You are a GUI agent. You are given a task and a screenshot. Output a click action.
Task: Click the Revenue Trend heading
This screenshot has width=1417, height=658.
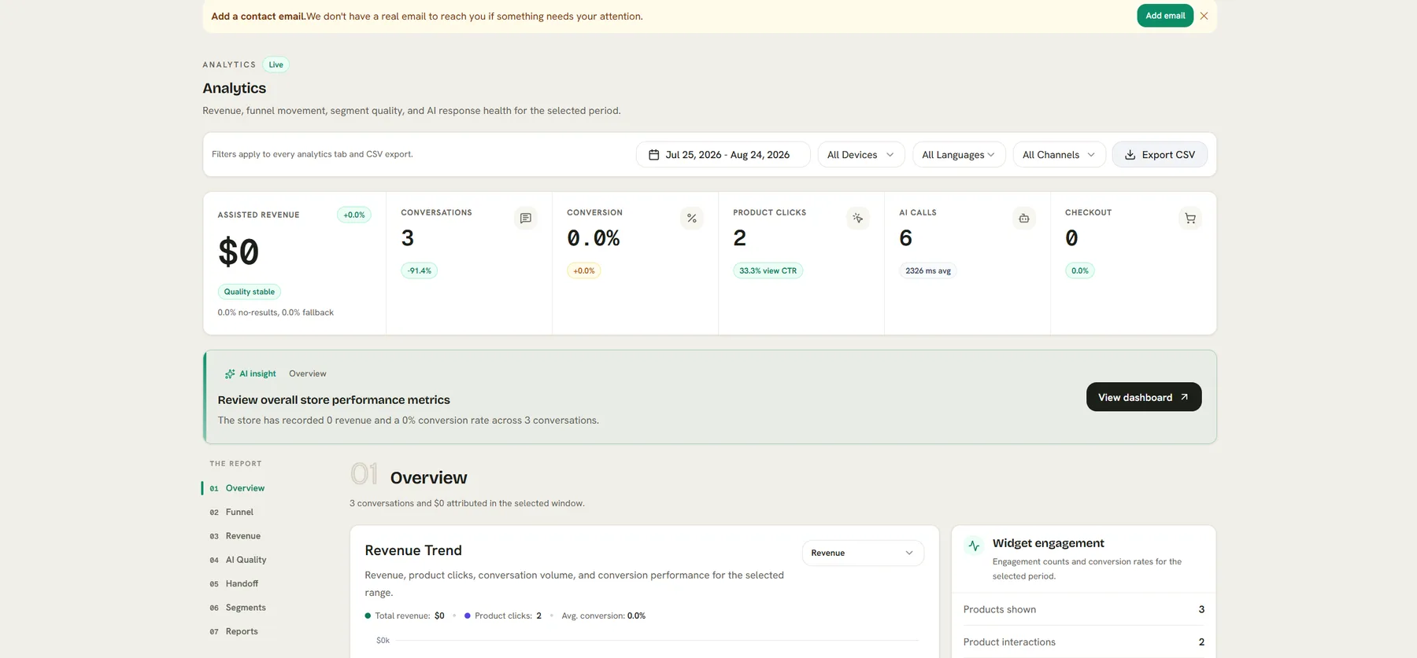(413, 550)
